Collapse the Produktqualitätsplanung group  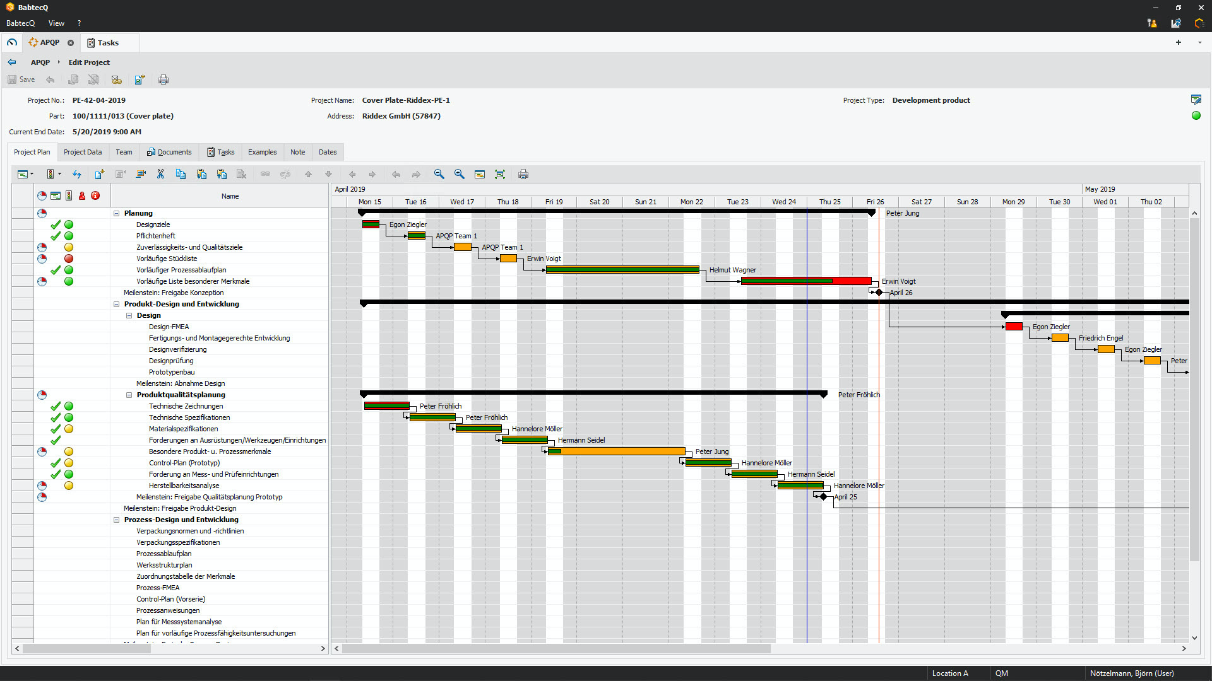click(x=129, y=395)
